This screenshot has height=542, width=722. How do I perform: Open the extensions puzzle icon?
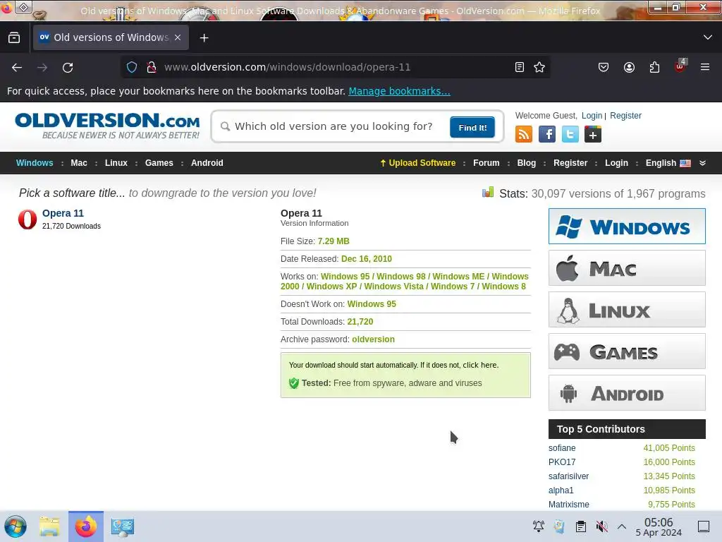(x=654, y=67)
